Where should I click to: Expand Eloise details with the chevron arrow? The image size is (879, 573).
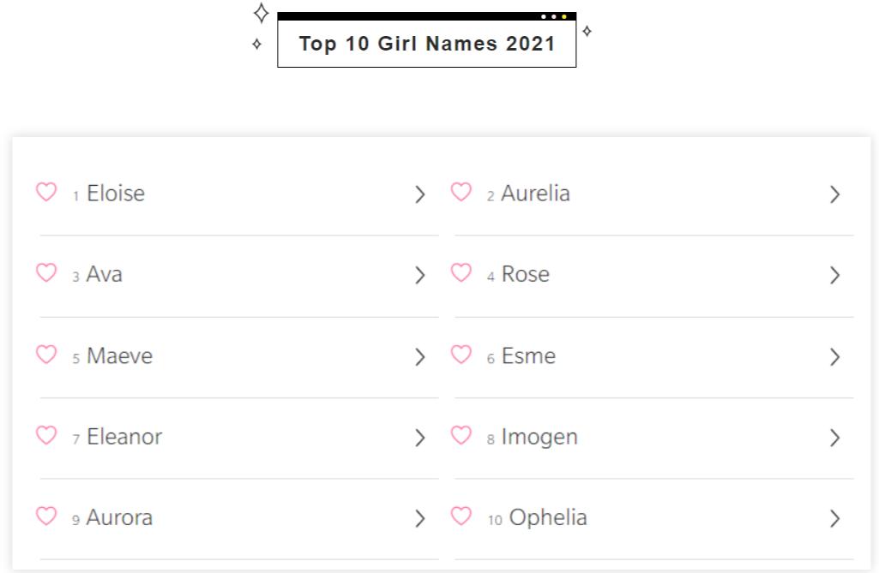click(420, 194)
